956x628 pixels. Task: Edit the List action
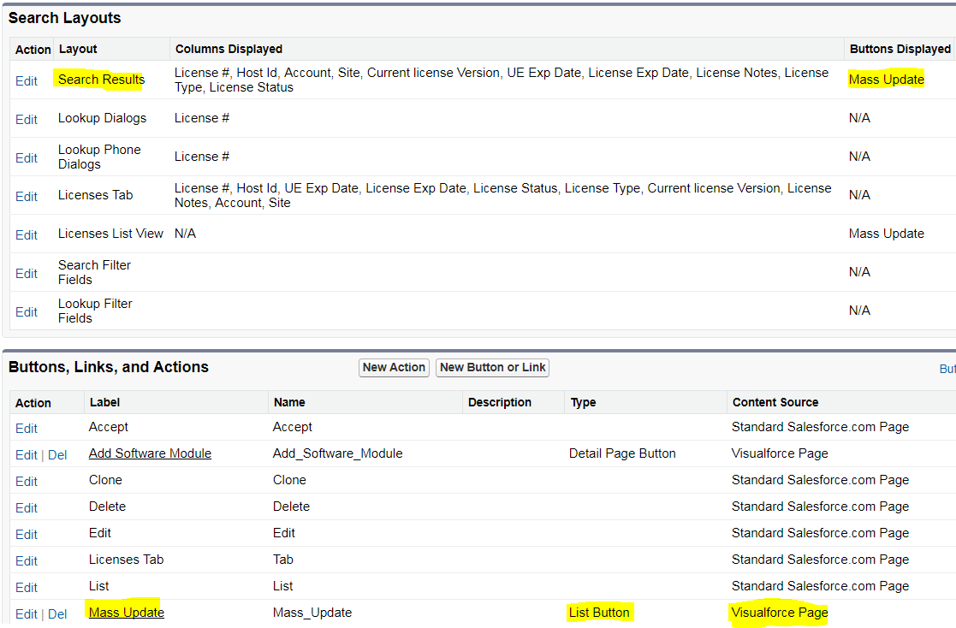27,588
